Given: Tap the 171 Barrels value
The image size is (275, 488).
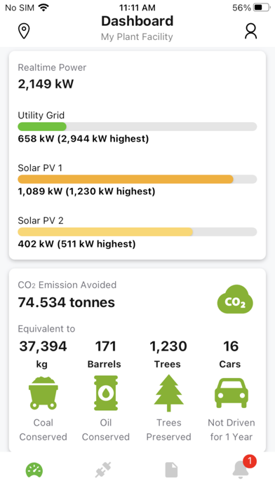Looking at the screenshot, I should [105, 354].
